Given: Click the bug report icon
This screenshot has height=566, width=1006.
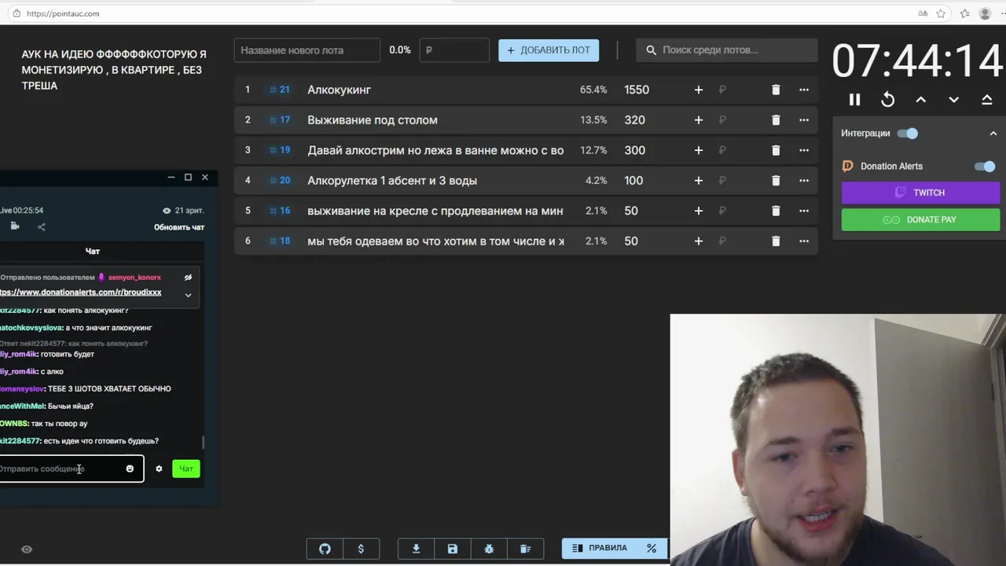Looking at the screenshot, I should coord(489,549).
